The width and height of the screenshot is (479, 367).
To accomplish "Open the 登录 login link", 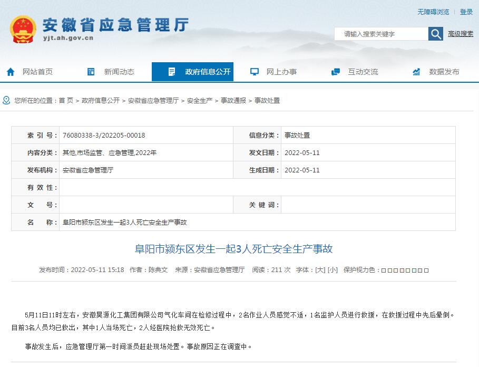I will point(466,12).
